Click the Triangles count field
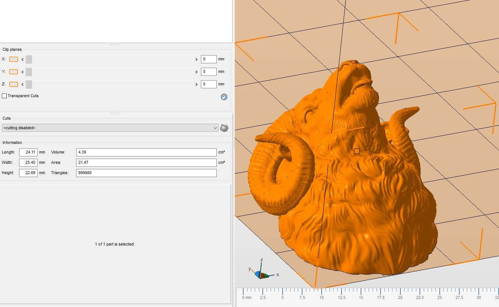Viewport: 499px width, 307px height. pyautogui.click(x=146, y=173)
